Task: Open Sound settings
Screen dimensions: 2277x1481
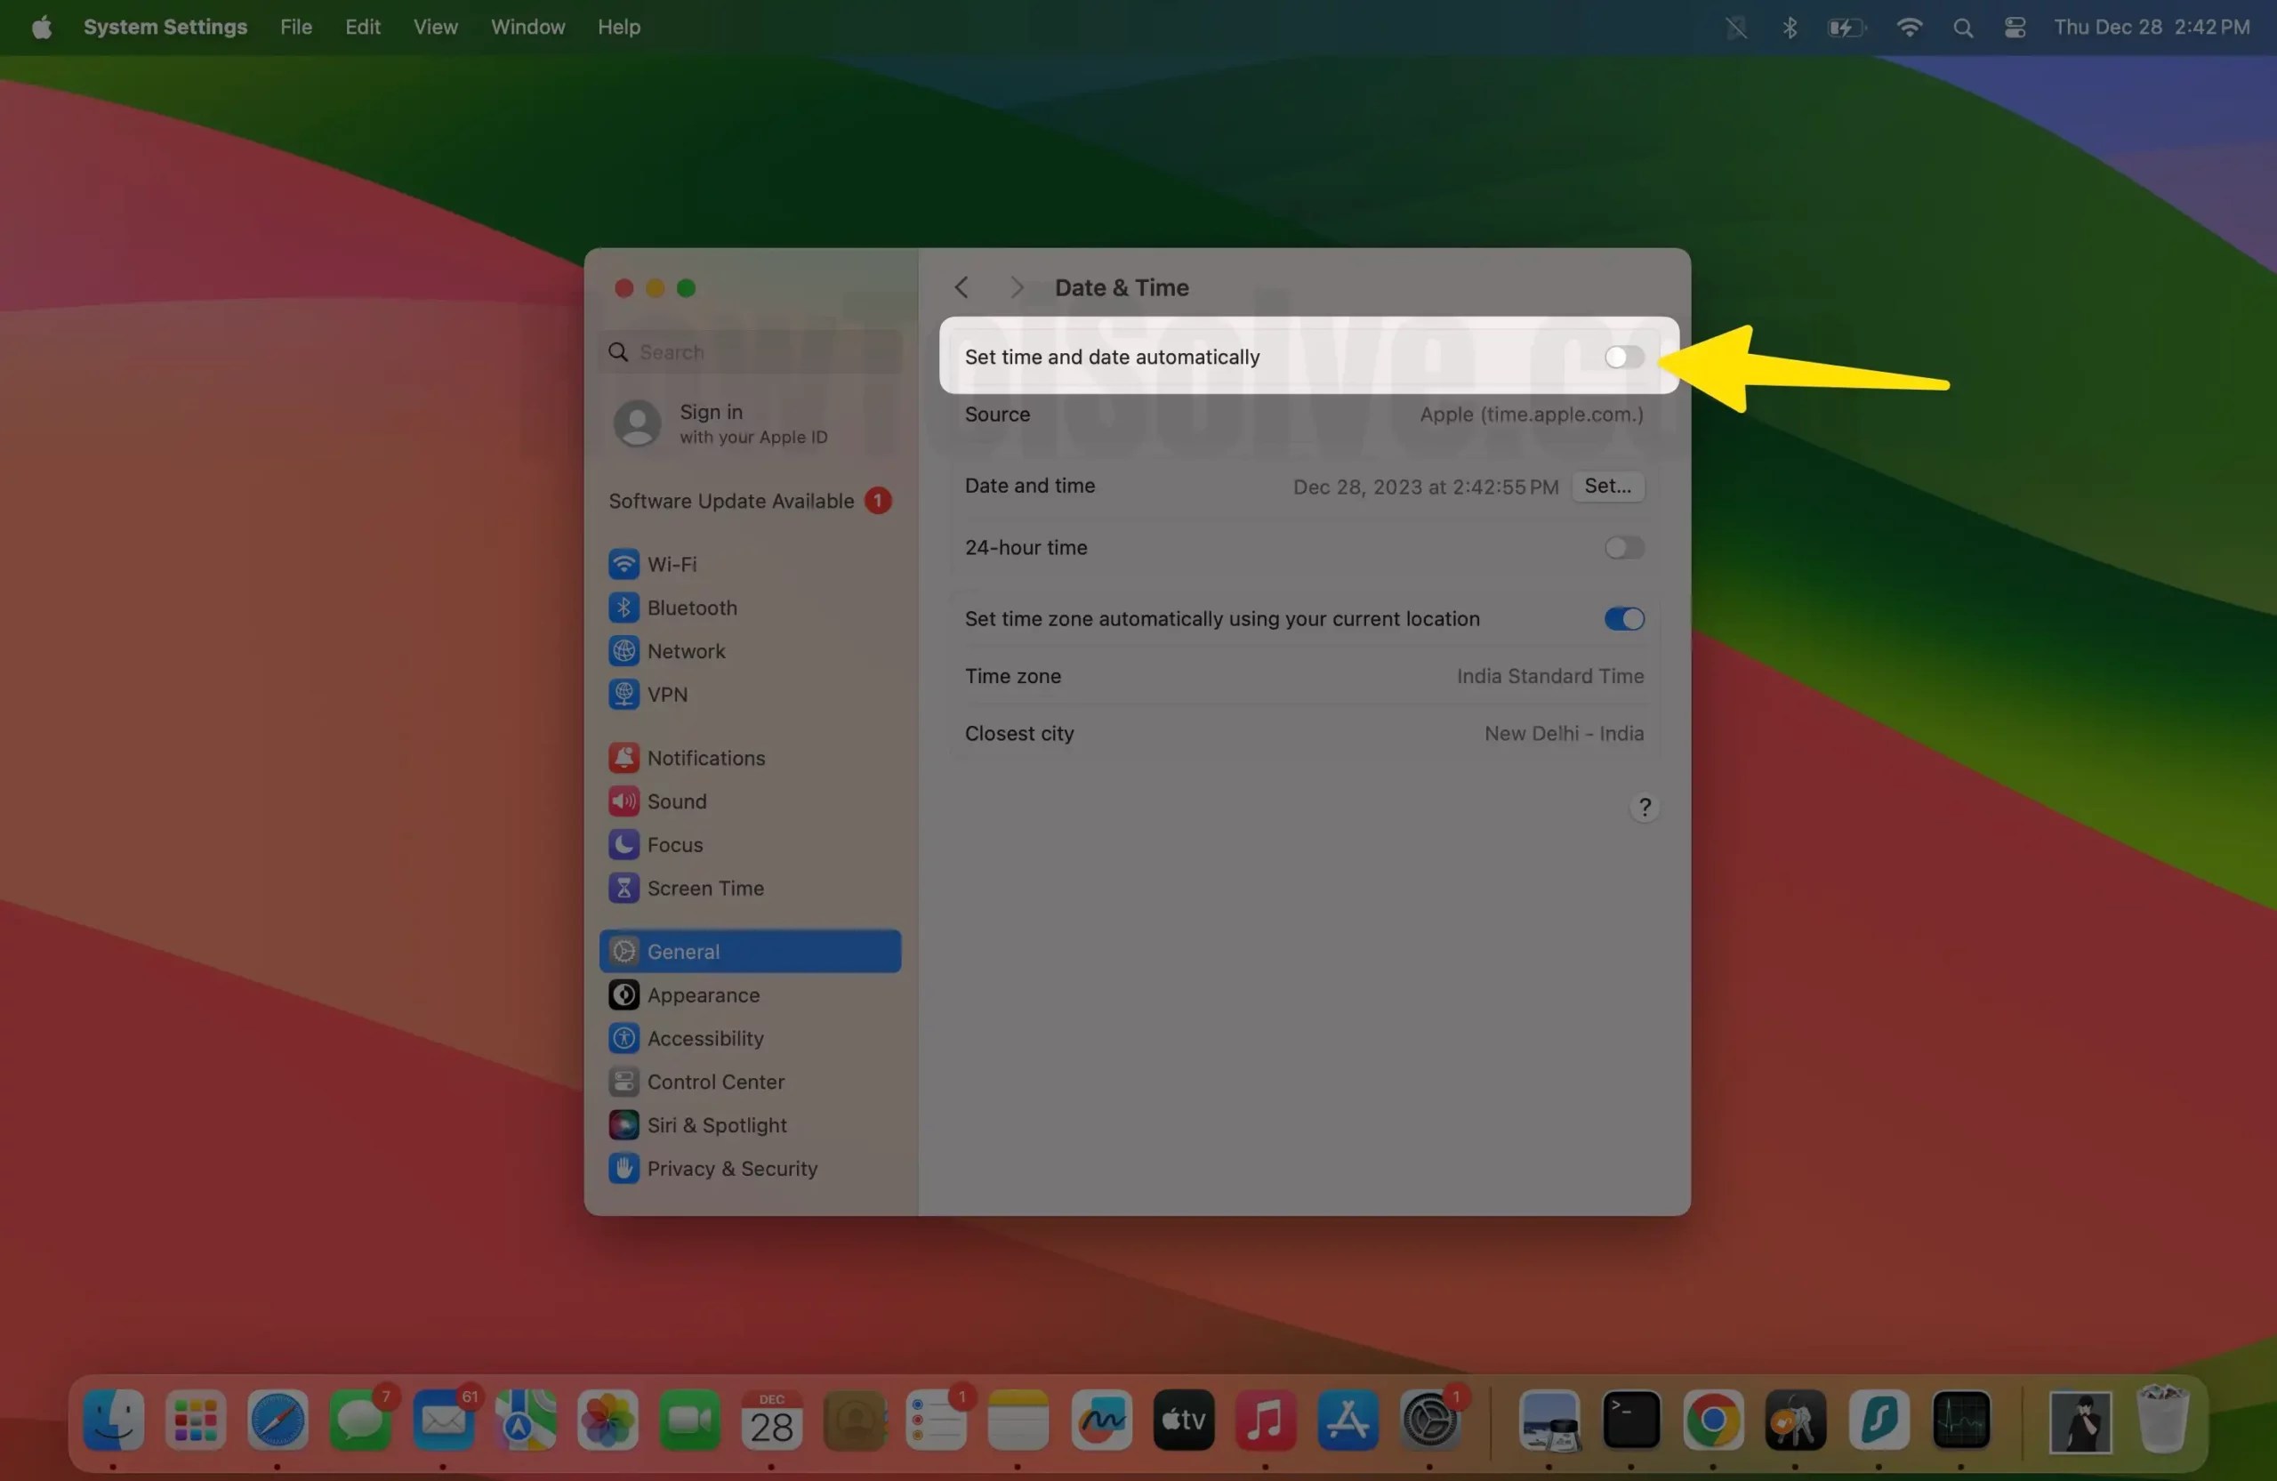Action: pos(676,801)
